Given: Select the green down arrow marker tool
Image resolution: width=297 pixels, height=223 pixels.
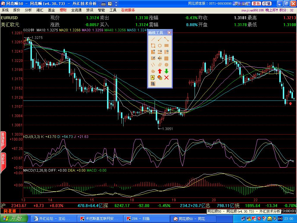Looking at the screenshot, I should [166, 71].
